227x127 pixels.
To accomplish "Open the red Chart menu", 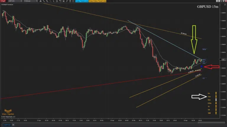I will [3, 1].
